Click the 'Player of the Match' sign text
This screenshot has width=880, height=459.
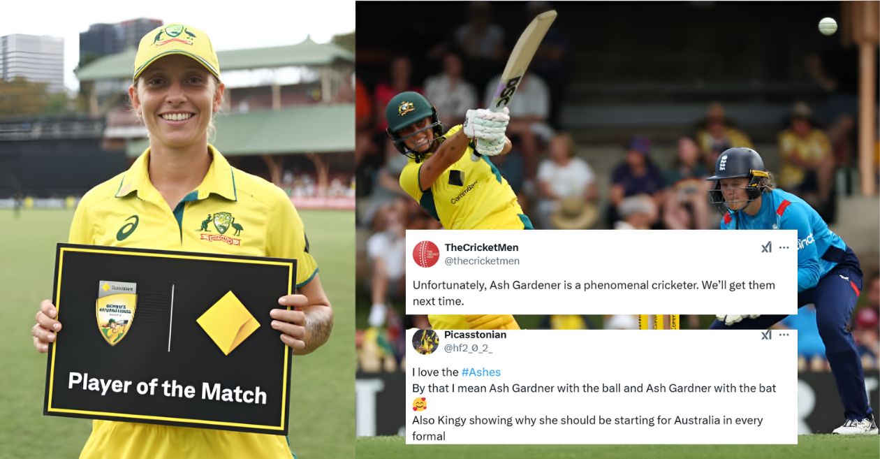click(x=168, y=387)
